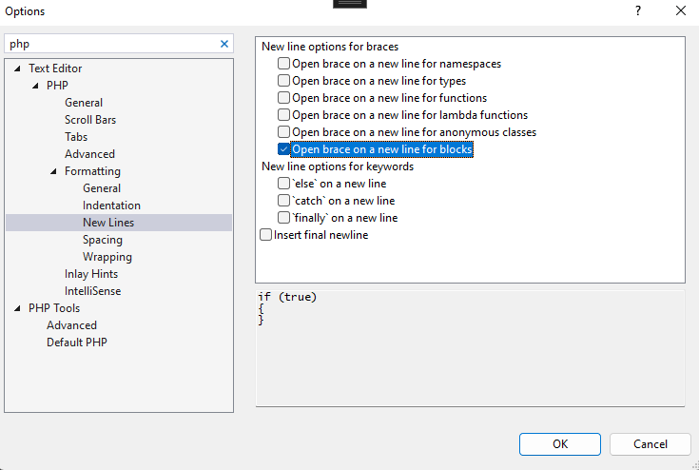The width and height of the screenshot is (699, 470).
Task: Collapse the Text Editor tree node
Action: (18, 69)
